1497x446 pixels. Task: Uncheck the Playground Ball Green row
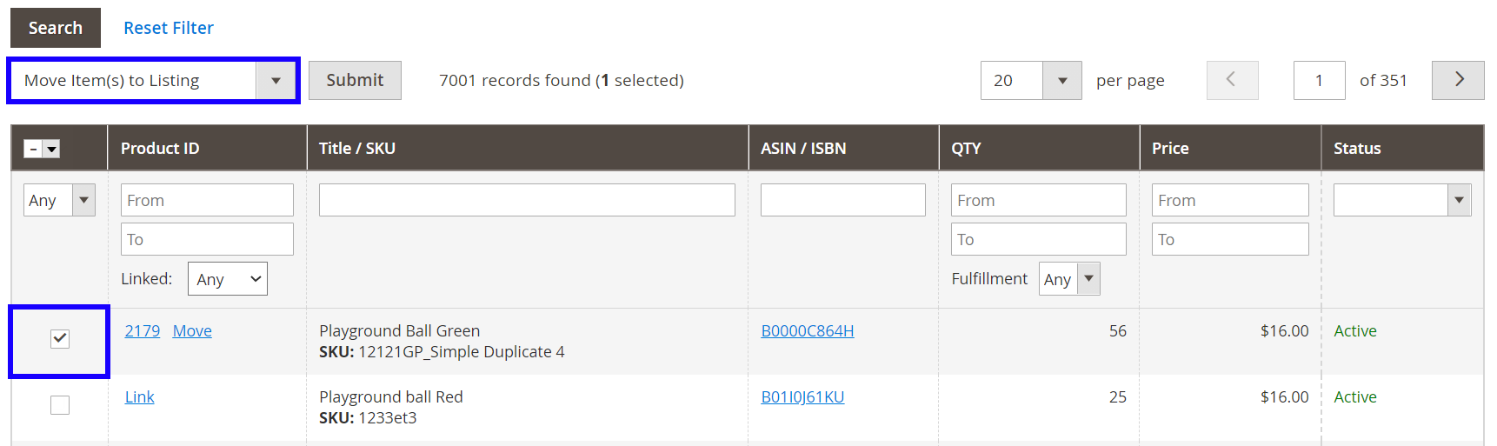(60, 339)
